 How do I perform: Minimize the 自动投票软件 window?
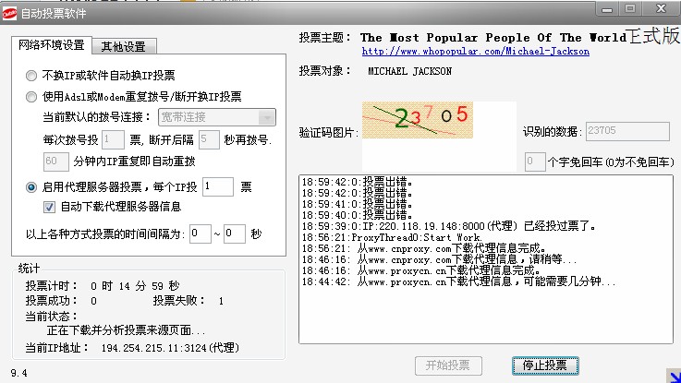click(607, 9)
